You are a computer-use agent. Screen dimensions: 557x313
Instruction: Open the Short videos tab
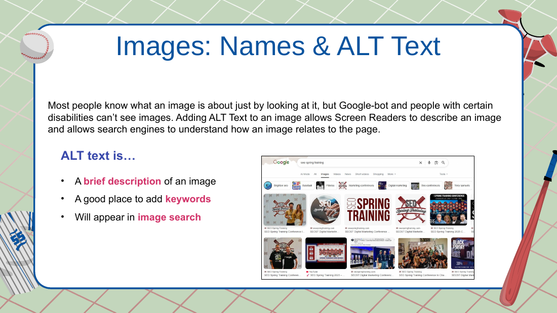[362, 174]
